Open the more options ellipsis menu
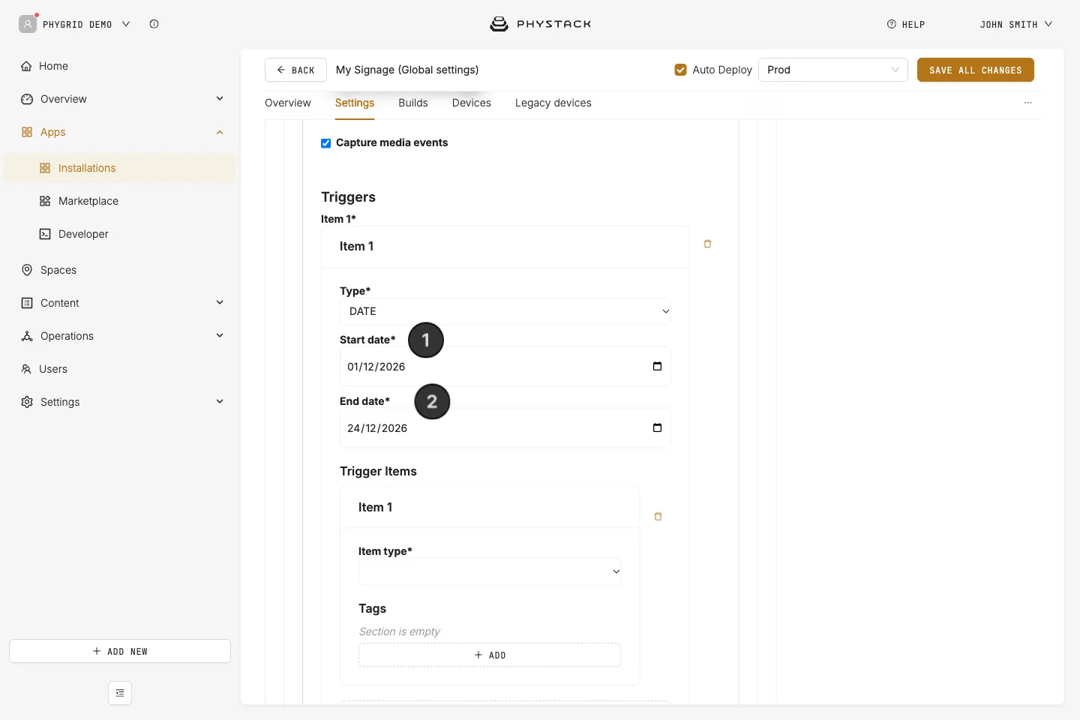 (x=1028, y=103)
